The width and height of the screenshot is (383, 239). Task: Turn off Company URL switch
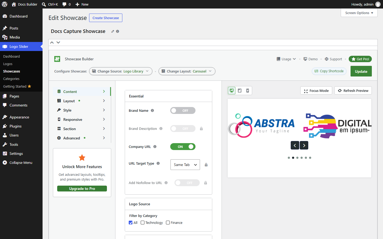(x=183, y=147)
